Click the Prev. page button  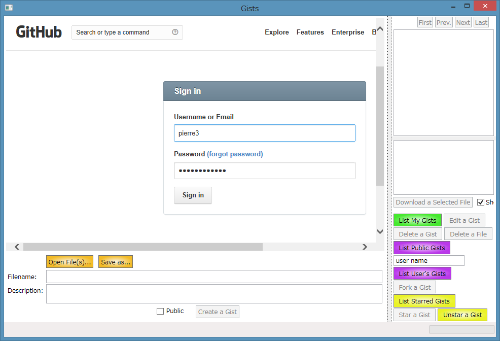(444, 22)
